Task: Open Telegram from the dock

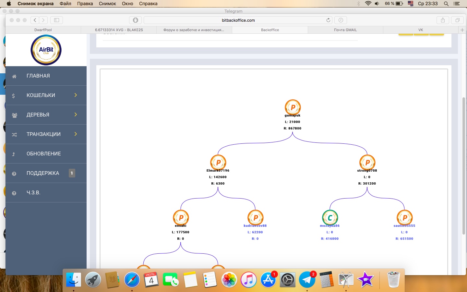Action: [x=307, y=279]
